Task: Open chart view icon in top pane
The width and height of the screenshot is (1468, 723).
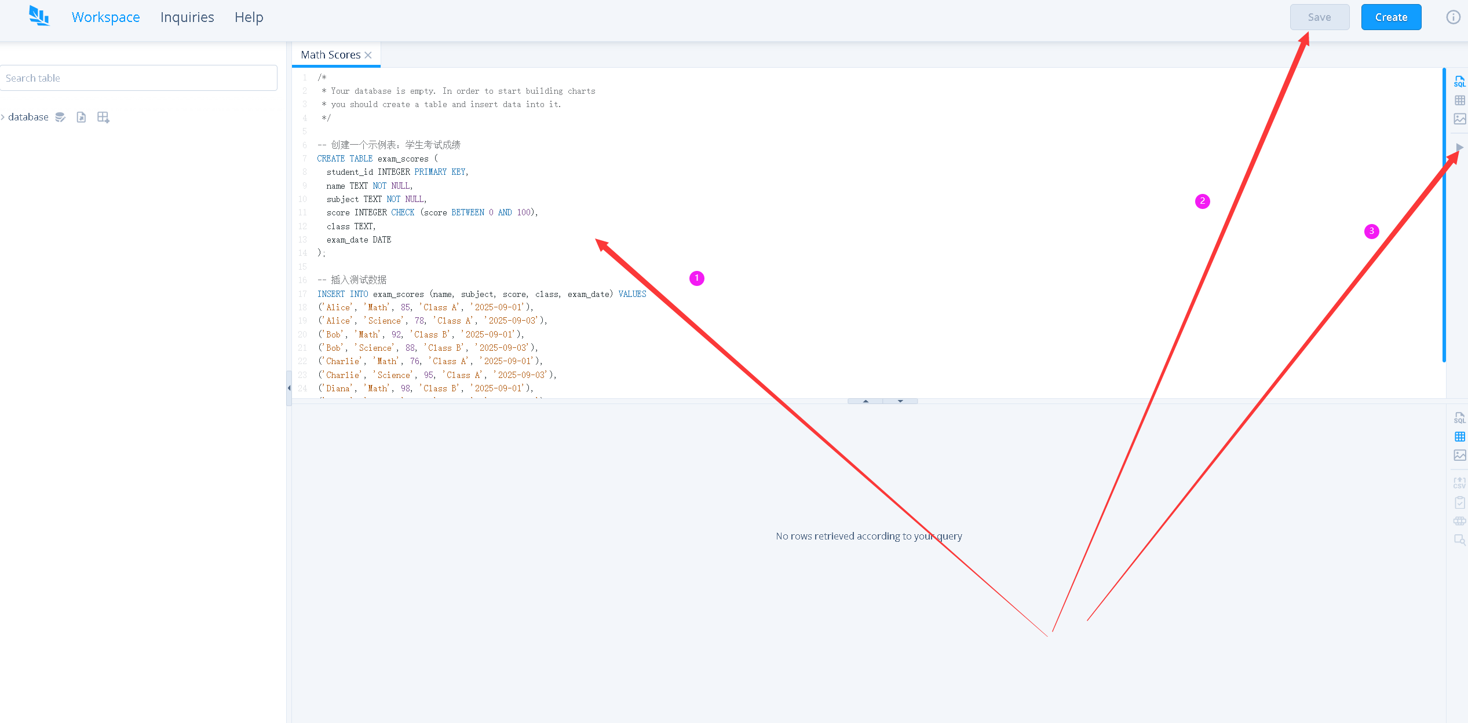Action: pyautogui.click(x=1459, y=119)
